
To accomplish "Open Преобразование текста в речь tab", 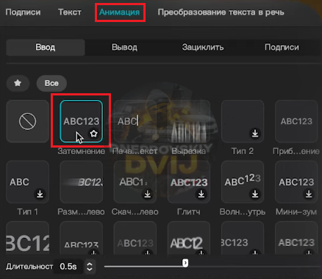I will point(221,12).
